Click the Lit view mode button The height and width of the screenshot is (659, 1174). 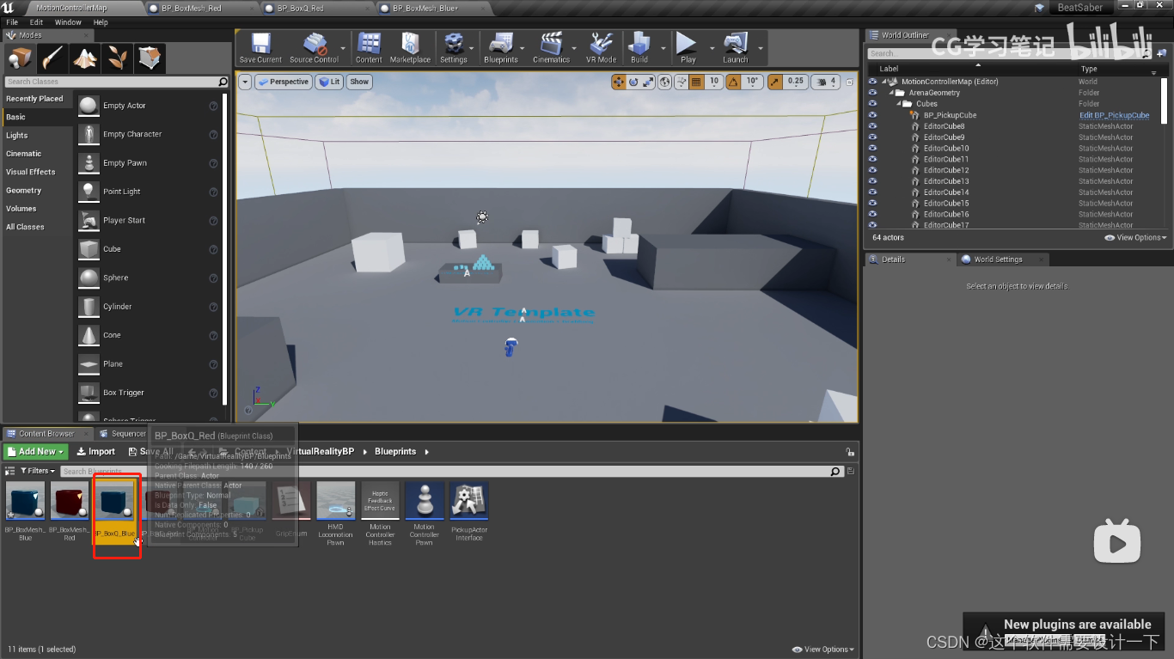(329, 82)
